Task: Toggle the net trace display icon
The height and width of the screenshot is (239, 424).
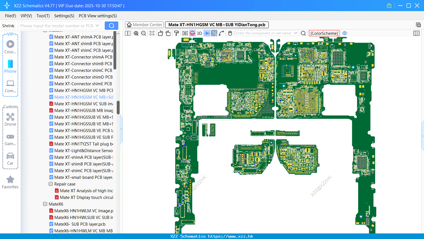Action: pyautogui.click(x=214, y=33)
